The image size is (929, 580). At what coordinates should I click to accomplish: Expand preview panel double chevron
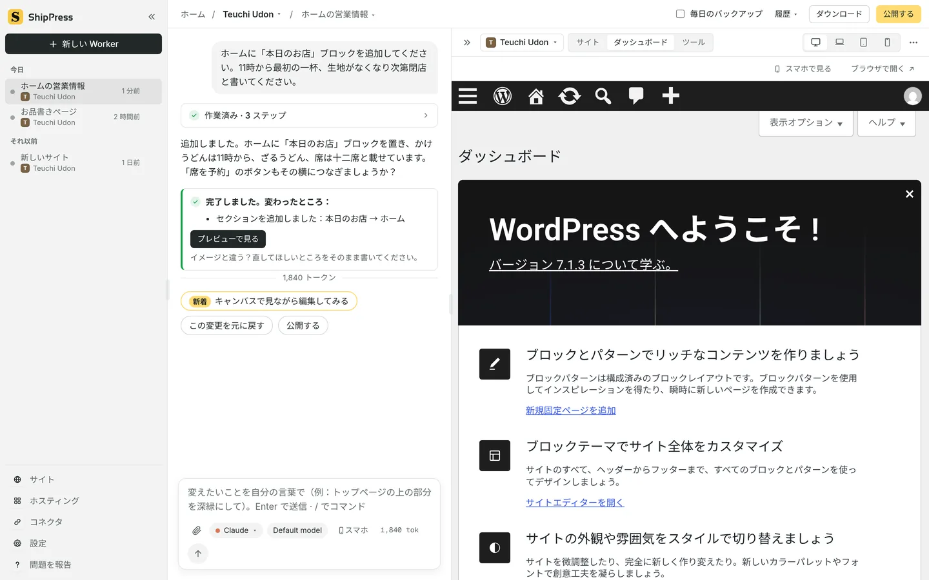467,43
